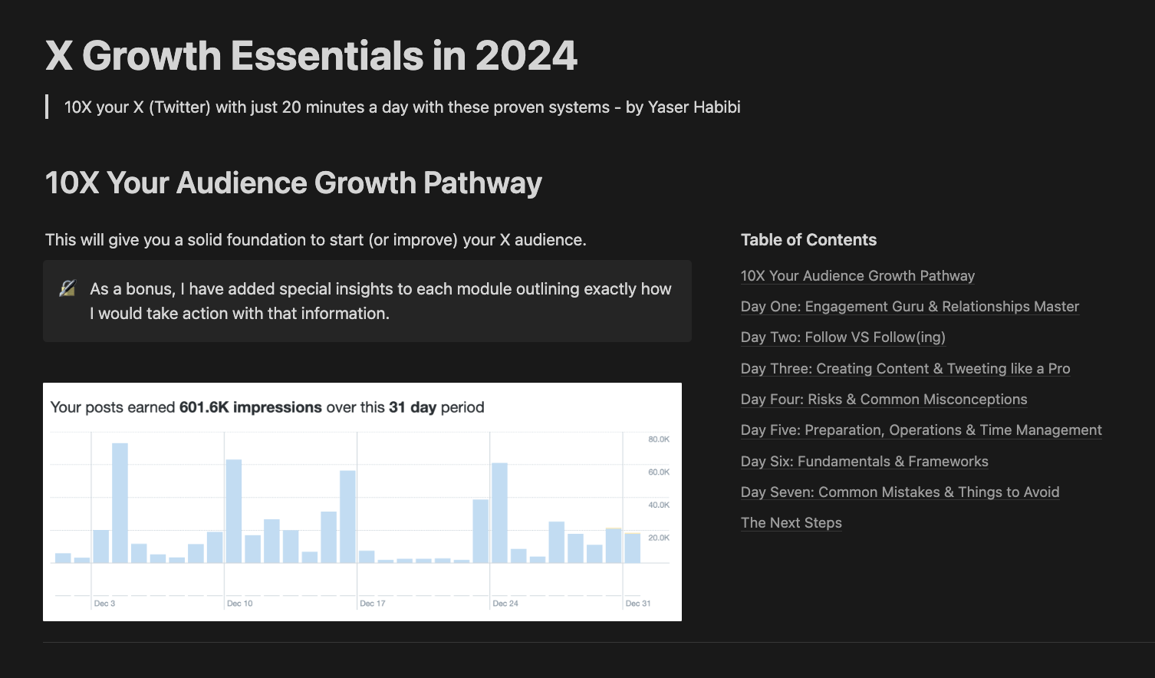This screenshot has width=1155, height=678.
Task: Click the quote block mentioning Yaser Habibi
Action: click(402, 107)
